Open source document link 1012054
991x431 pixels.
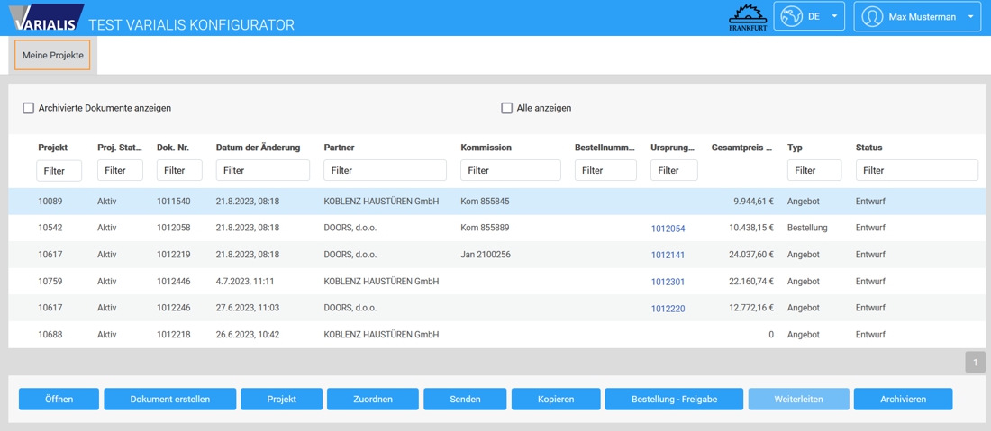click(x=668, y=229)
